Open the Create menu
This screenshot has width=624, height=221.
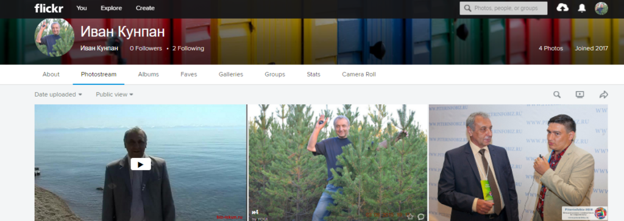[x=145, y=8]
